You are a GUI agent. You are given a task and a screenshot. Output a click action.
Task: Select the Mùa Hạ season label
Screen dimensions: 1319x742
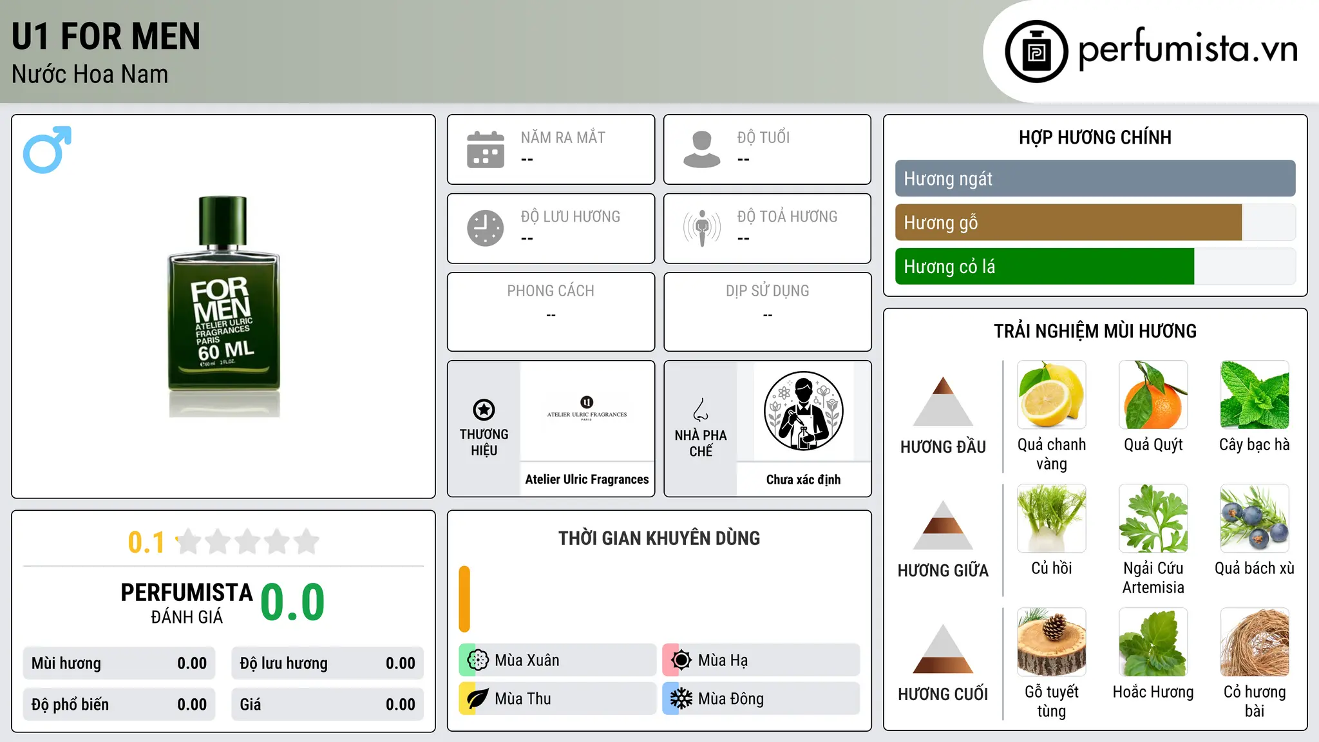coord(723,660)
